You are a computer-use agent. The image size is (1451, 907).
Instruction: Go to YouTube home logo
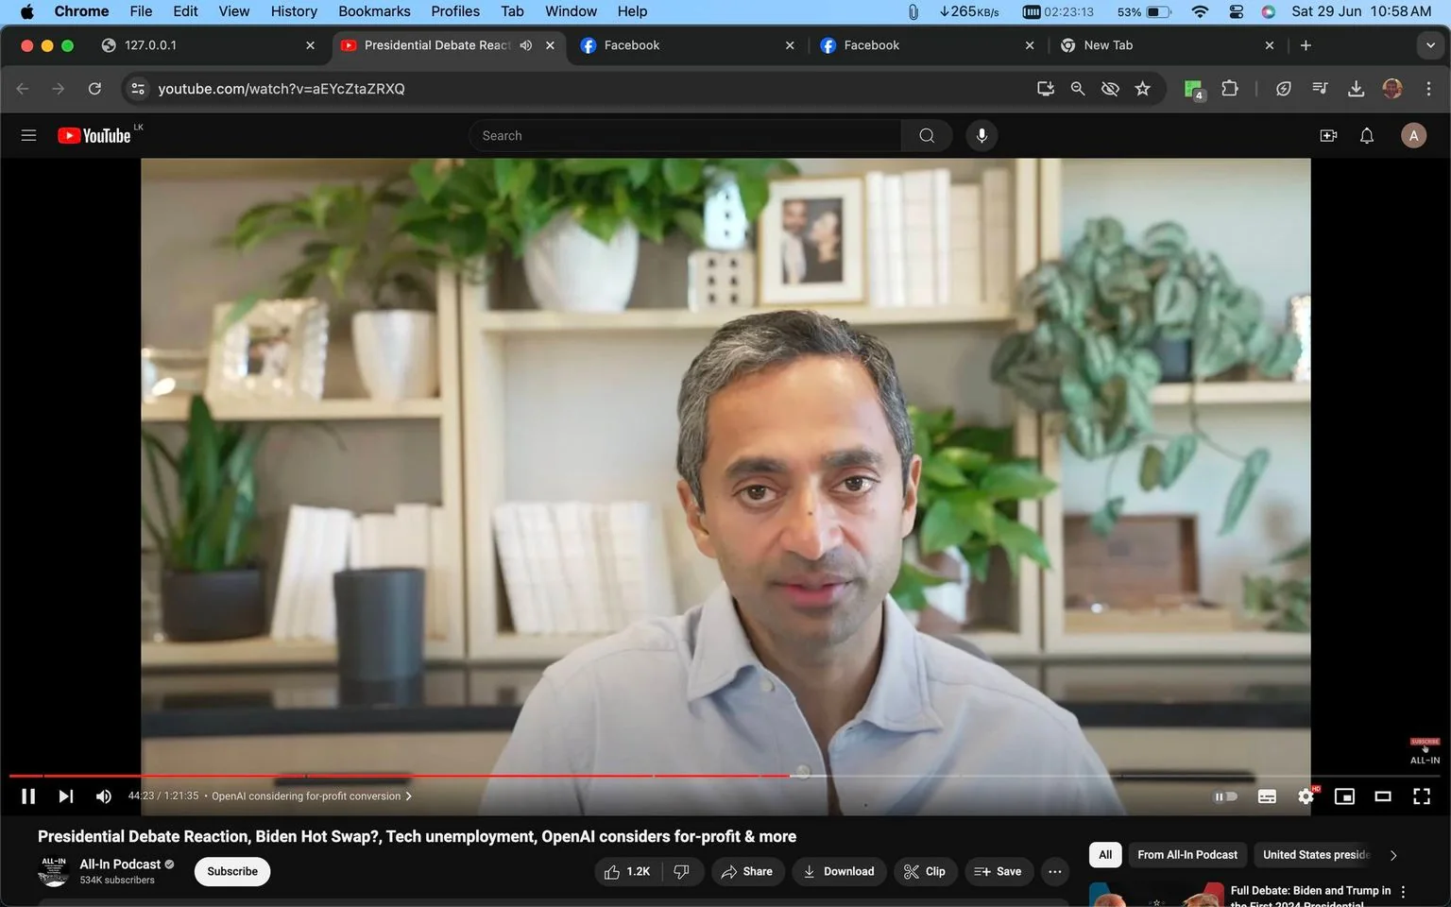pyautogui.click(x=94, y=135)
